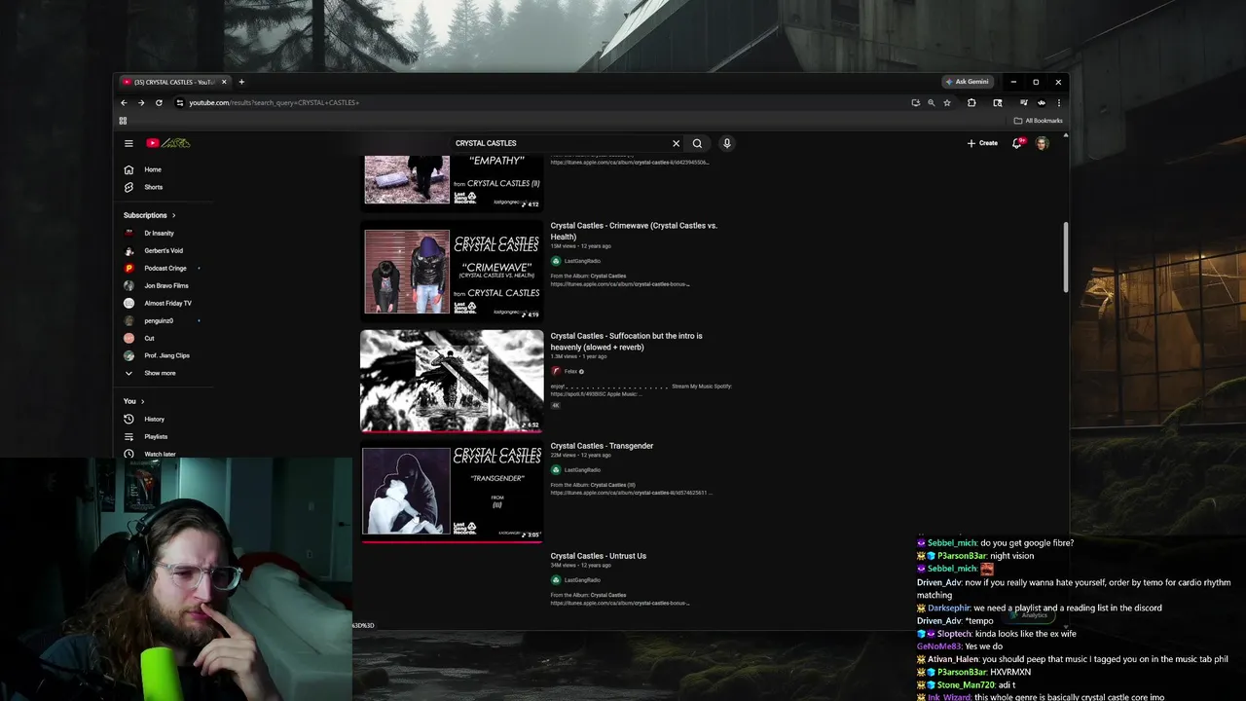Open Suffocation slowed + reverb video title
The width and height of the screenshot is (1246, 701).
coord(626,341)
